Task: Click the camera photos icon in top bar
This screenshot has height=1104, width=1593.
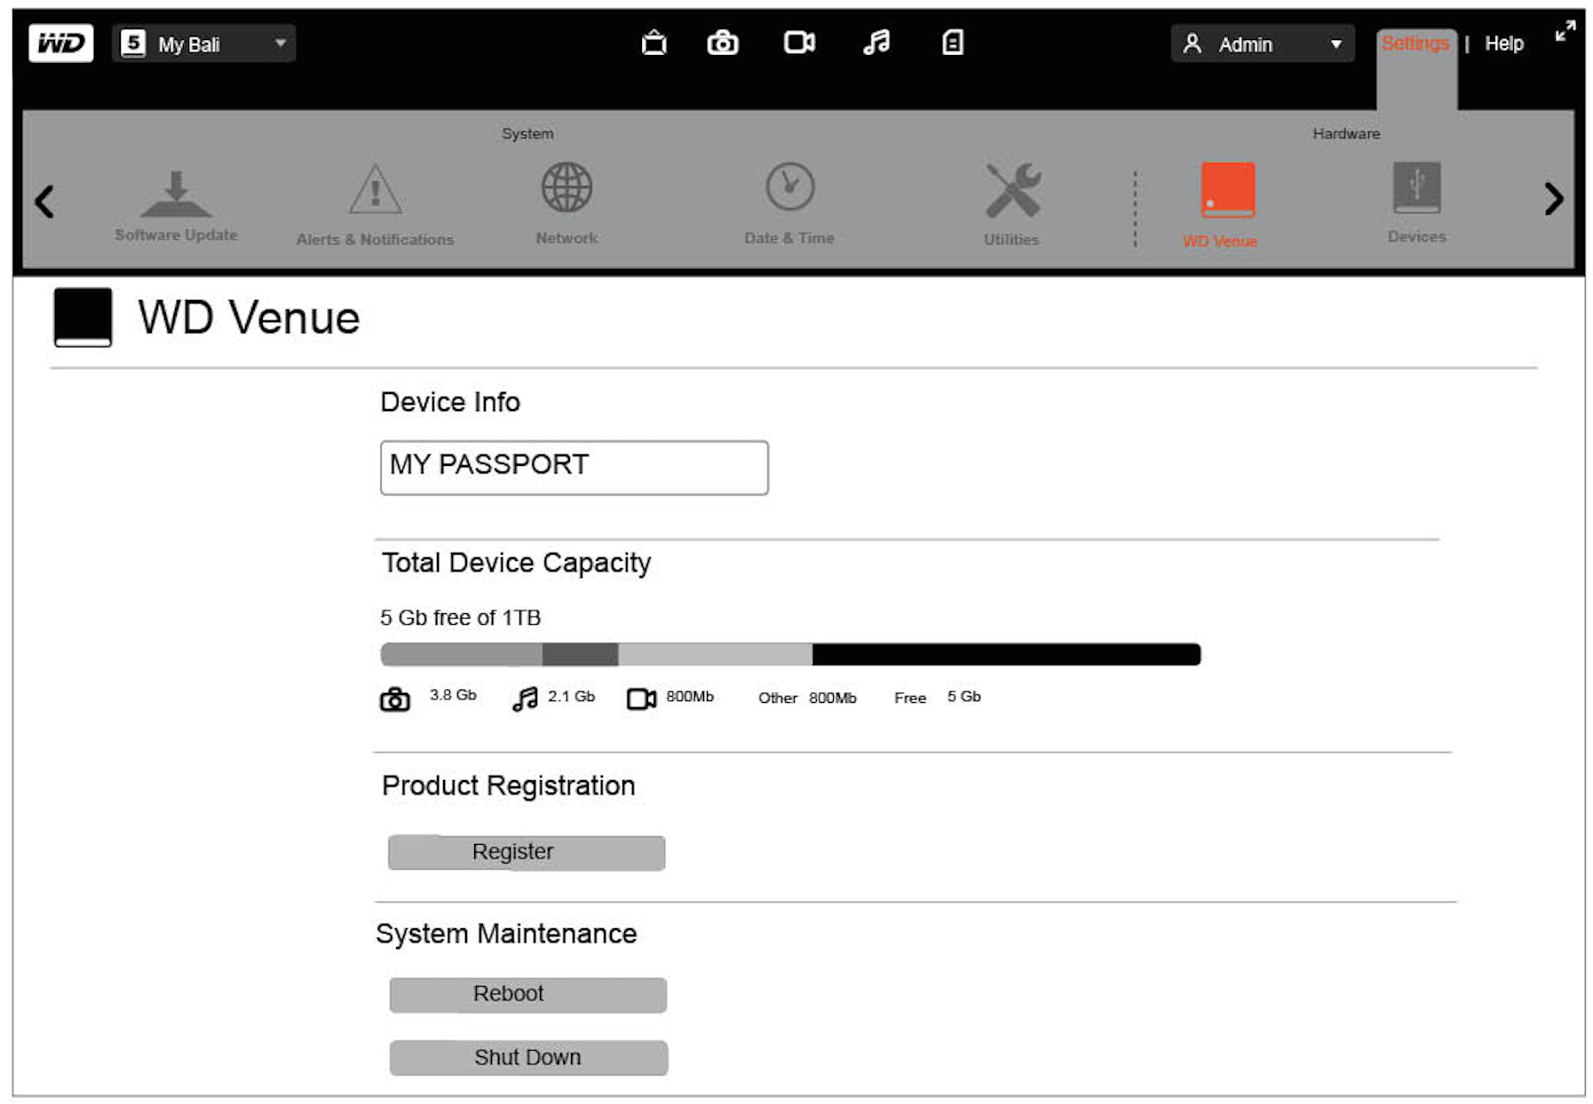Action: click(x=722, y=43)
